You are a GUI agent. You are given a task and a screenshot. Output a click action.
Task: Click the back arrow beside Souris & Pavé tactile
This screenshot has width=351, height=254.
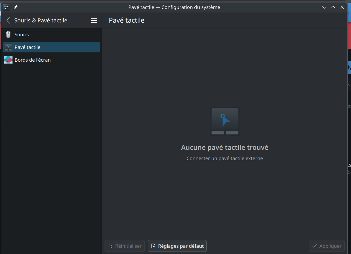(x=8, y=20)
